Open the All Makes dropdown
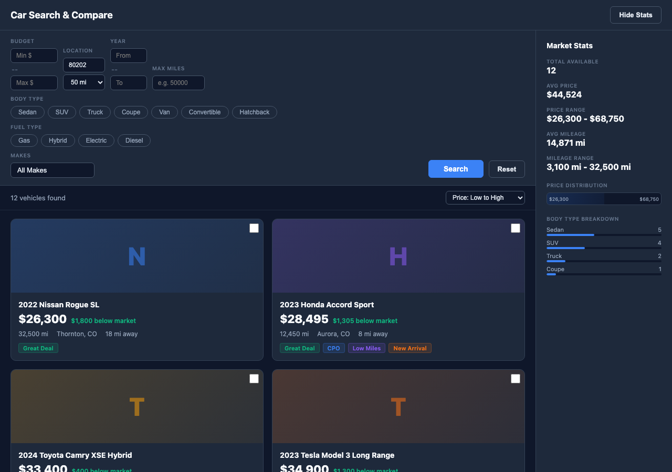The width and height of the screenshot is (672, 472). [52, 170]
